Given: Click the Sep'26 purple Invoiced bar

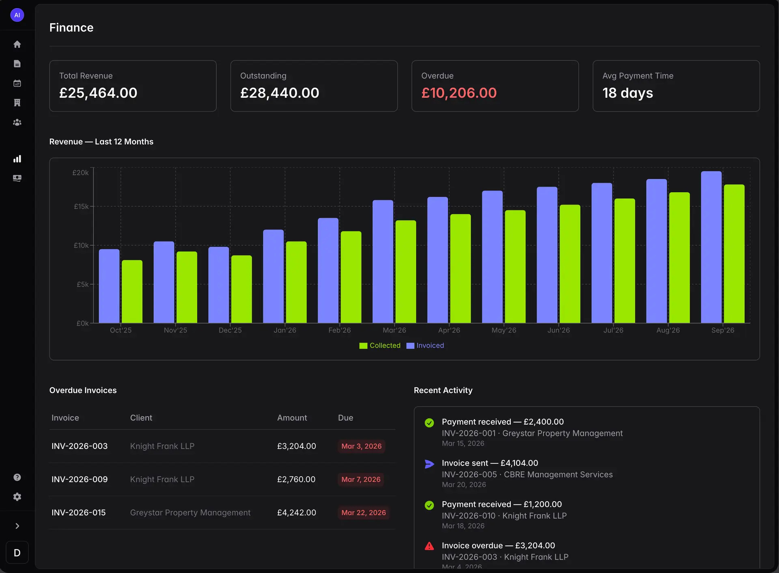Looking at the screenshot, I should [x=711, y=247].
